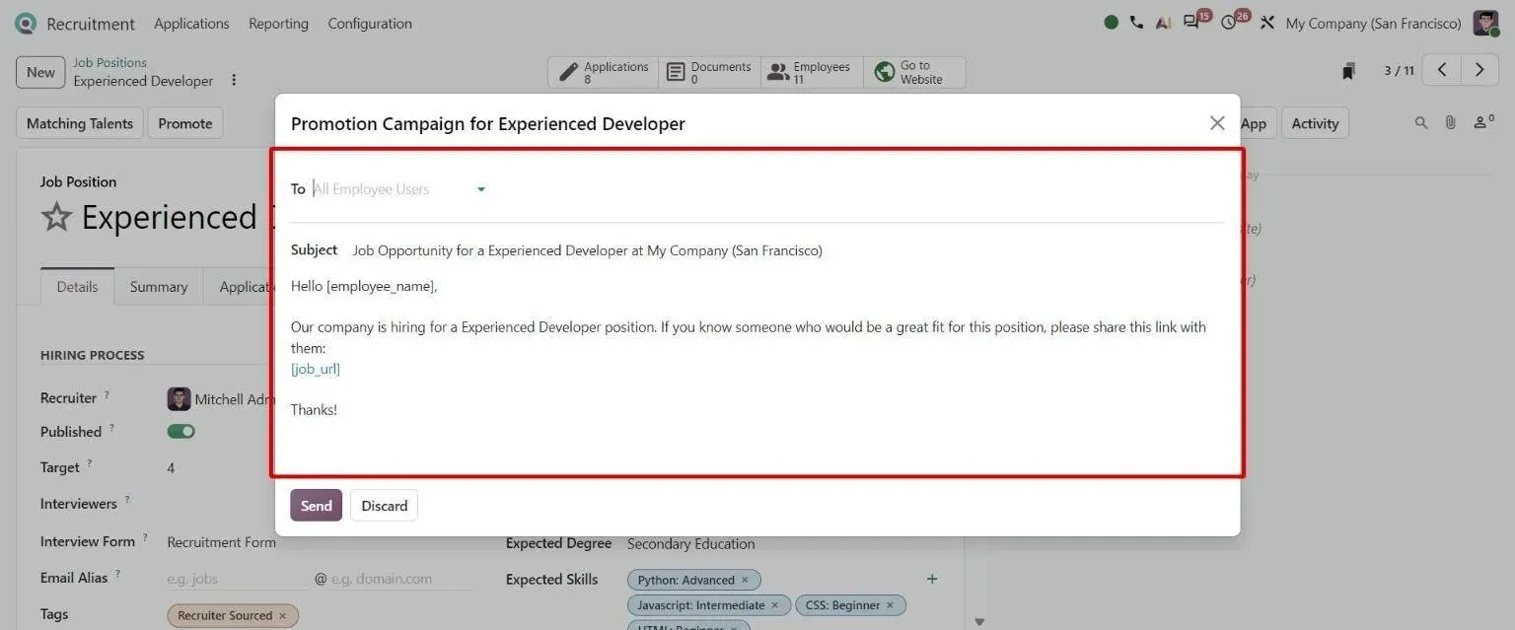Open the user avatar menu
Image resolution: width=1515 pixels, height=630 pixels.
(x=1485, y=23)
